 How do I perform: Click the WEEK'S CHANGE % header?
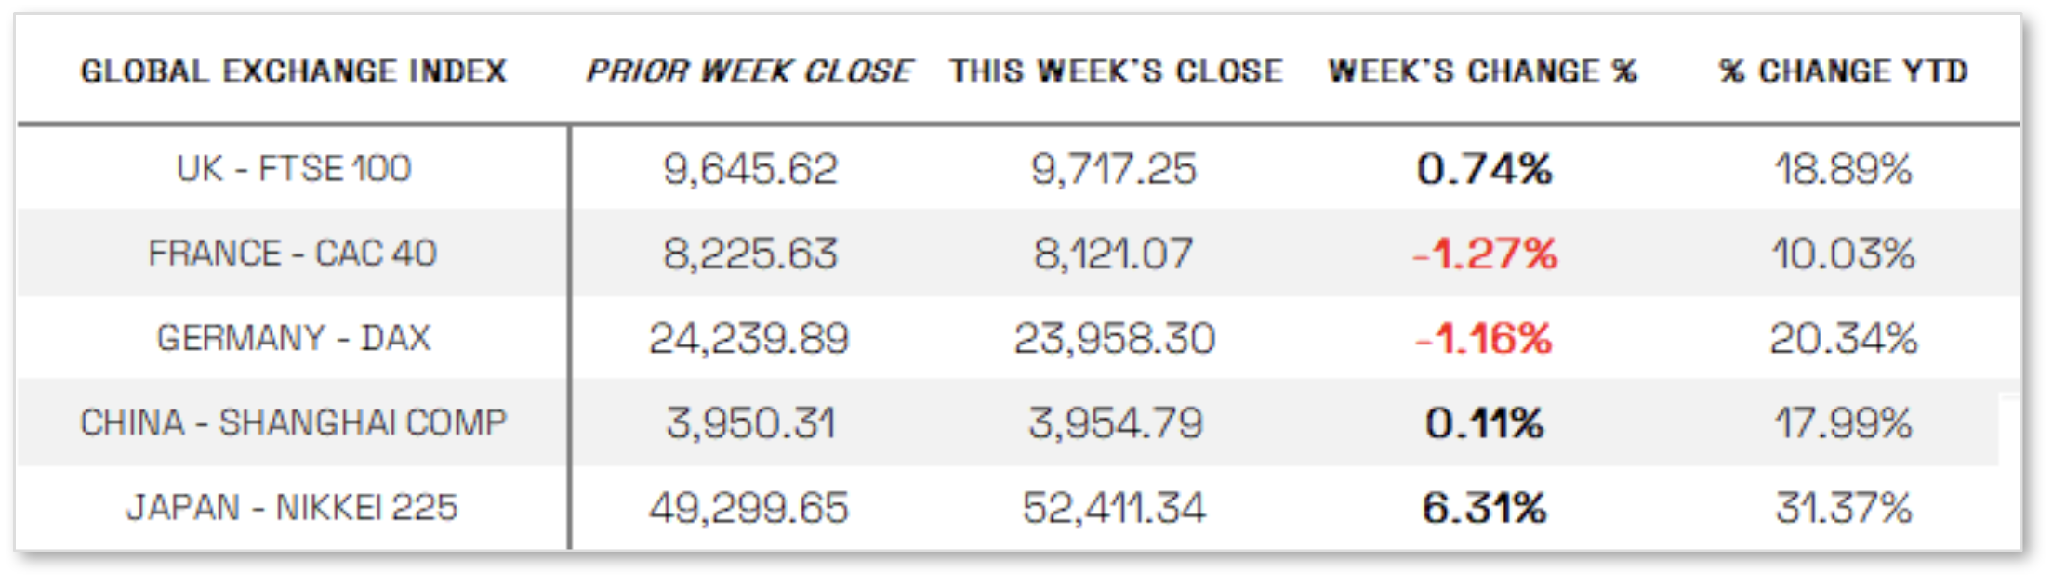pos(1483,71)
